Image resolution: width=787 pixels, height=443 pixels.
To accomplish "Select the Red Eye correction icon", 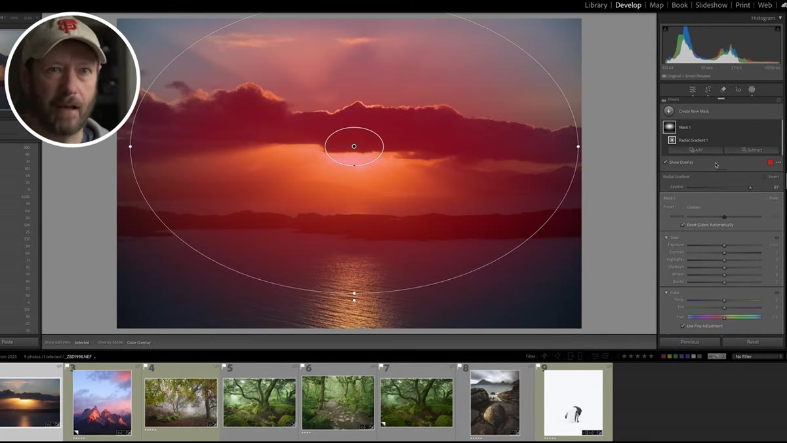I will (738, 89).
